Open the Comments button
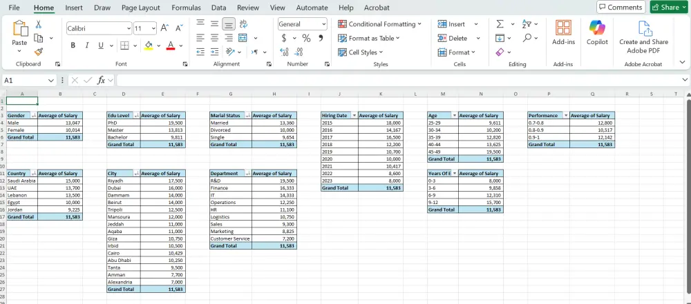Image resolution: width=691 pixels, height=304 pixels. pos(621,7)
